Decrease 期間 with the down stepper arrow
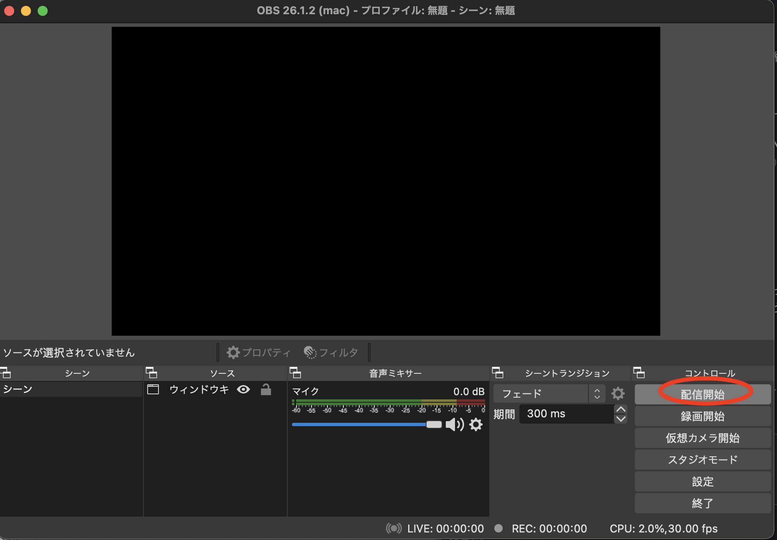 click(x=621, y=419)
